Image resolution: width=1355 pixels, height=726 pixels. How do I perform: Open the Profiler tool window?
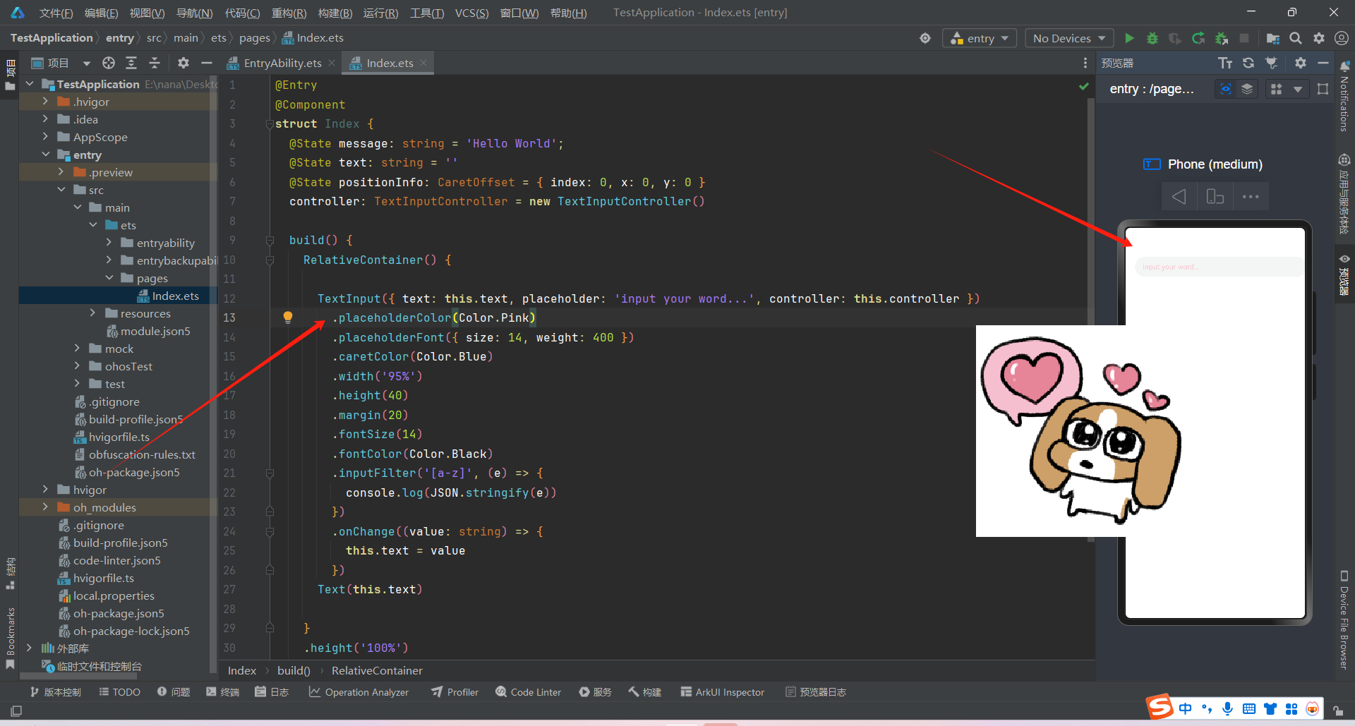coord(454,692)
